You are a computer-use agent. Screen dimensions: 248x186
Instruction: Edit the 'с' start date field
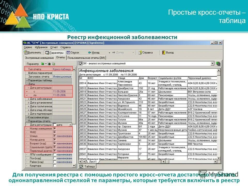coord(62,91)
